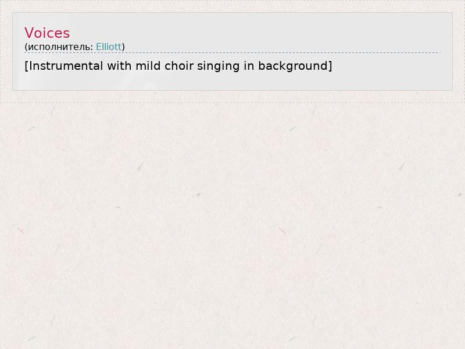Click the closing parenthesis after Elliott

pyautogui.click(x=123, y=47)
